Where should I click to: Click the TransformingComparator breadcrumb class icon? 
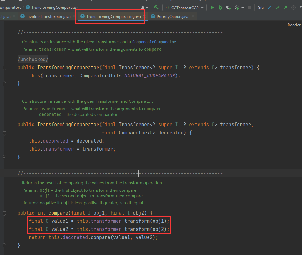[28, 7]
